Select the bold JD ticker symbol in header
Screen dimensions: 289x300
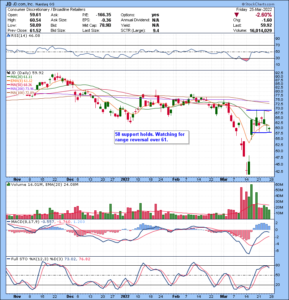point(8,4)
